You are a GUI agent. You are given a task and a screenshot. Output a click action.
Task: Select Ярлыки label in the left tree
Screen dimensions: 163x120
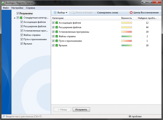tap(28, 44)
